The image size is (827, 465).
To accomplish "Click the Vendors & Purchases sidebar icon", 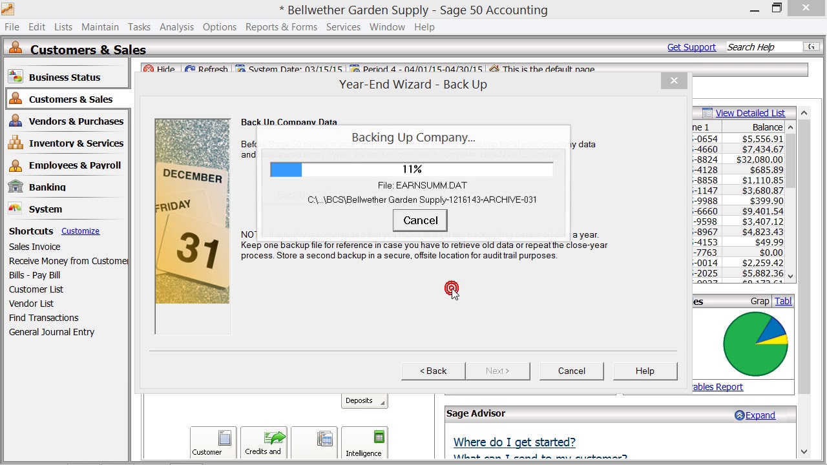I will tap(16, 121).
